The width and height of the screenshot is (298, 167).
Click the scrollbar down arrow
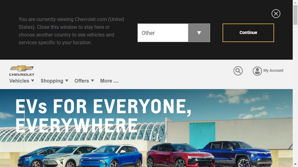pyautogui.click(x=295, y=164)
